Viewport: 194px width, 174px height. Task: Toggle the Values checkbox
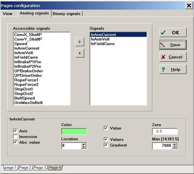pos(106,139)
